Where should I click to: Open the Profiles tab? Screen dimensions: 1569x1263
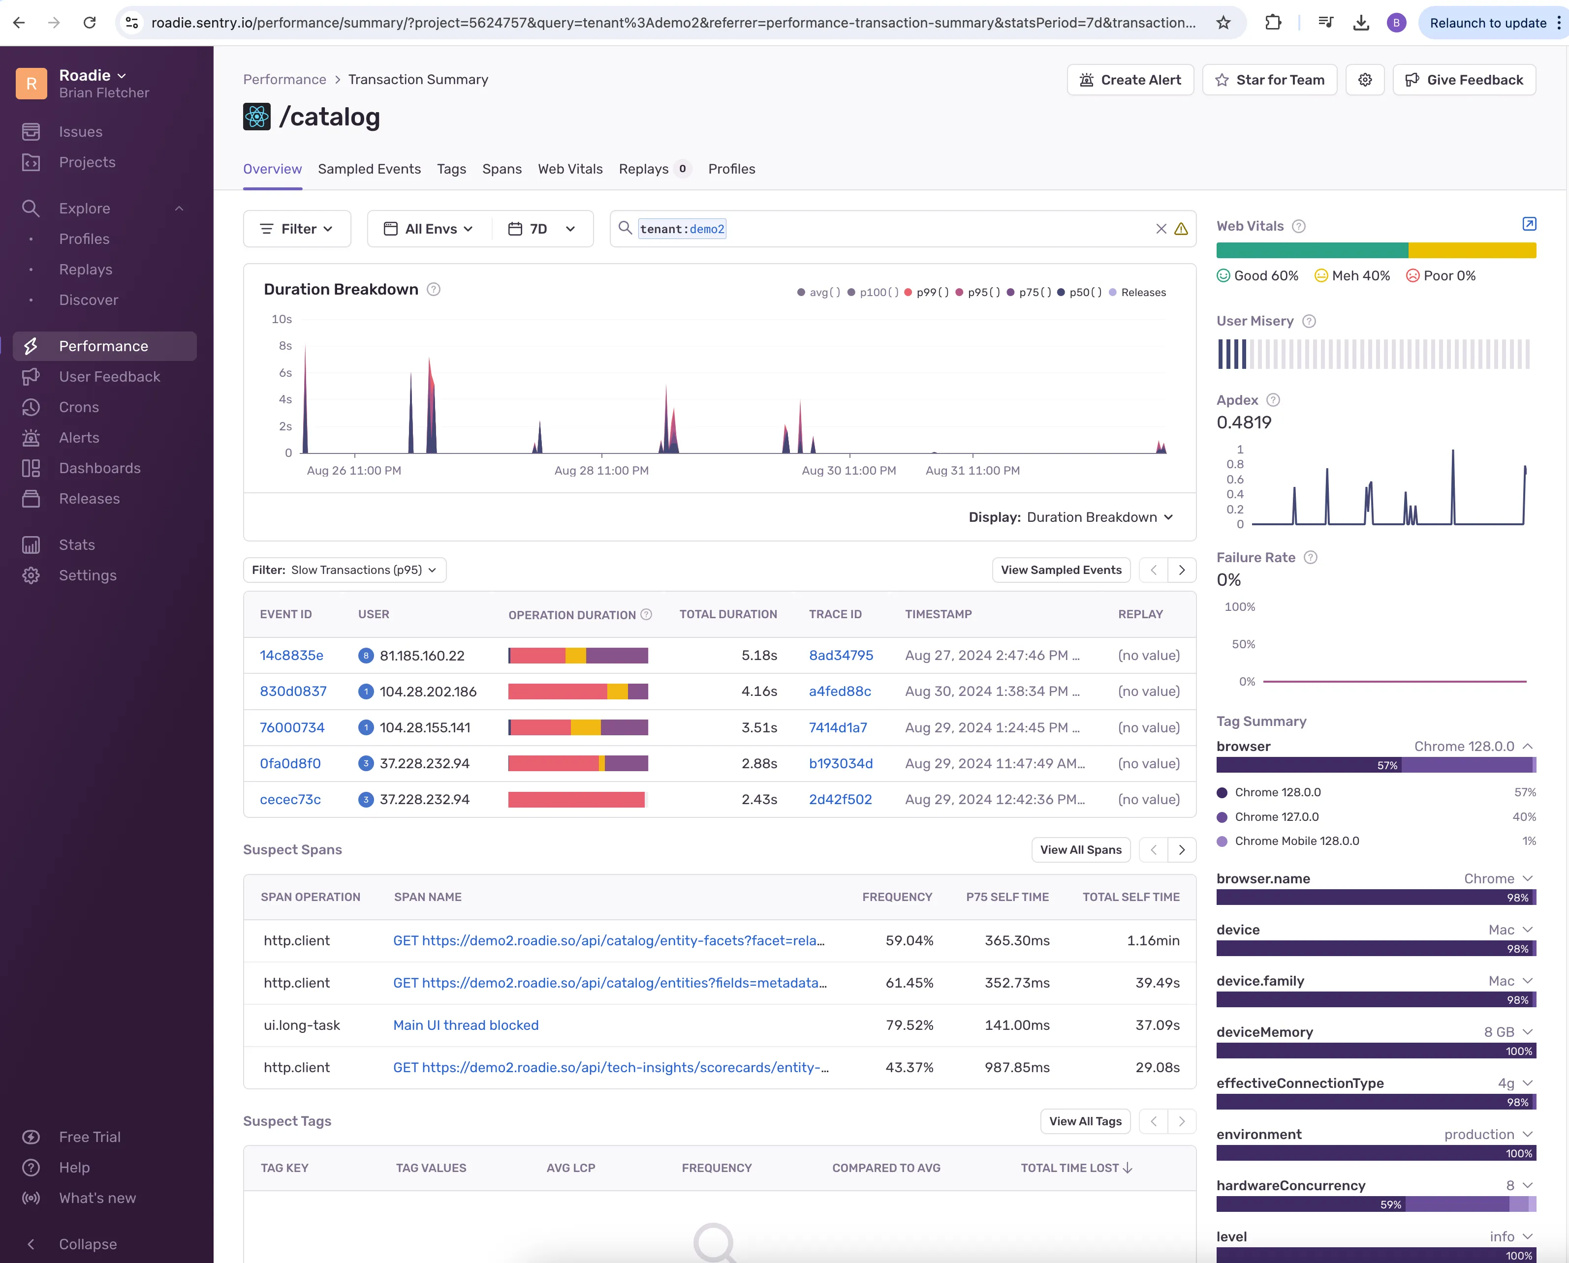pos(732,169)
